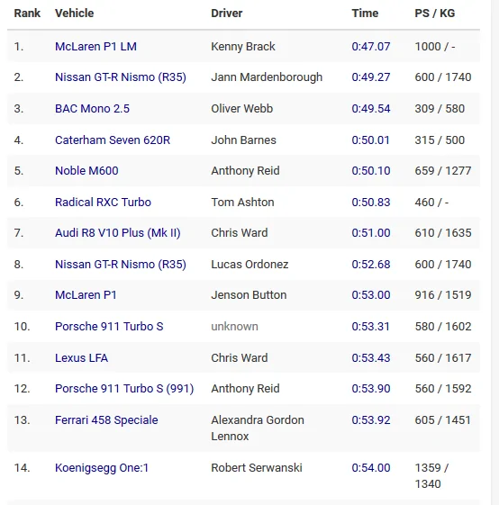Select driver name Jenson Button
The width and height of the screenshot is (499, 505).
click(249, 295)
